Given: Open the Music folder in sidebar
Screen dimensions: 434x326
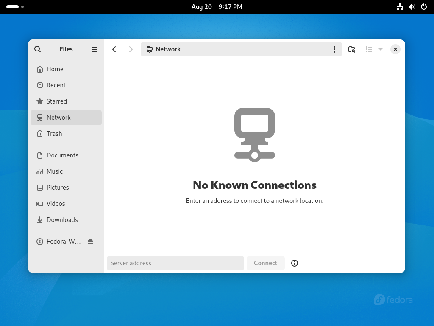Looking at the screenshot, I should click(66, 171).
